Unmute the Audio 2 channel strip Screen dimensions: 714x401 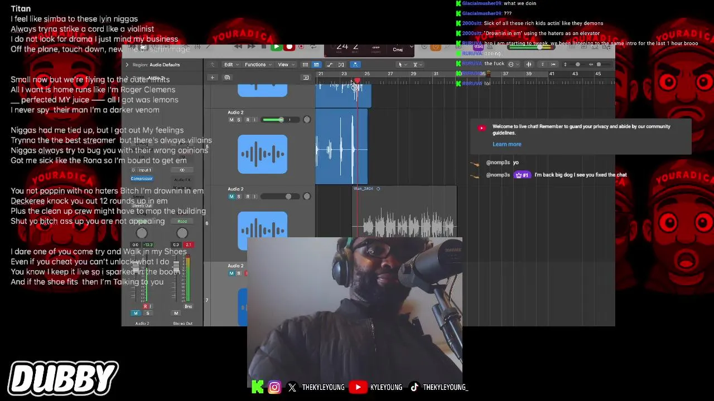point(136,313)
